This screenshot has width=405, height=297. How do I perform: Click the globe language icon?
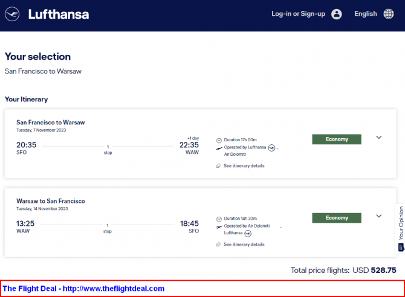[x=389, y=14]
